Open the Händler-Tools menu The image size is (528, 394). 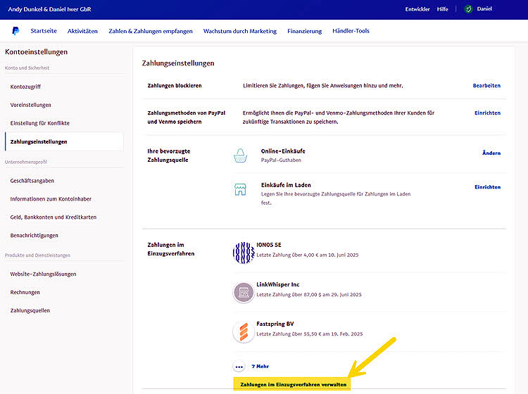351,31
